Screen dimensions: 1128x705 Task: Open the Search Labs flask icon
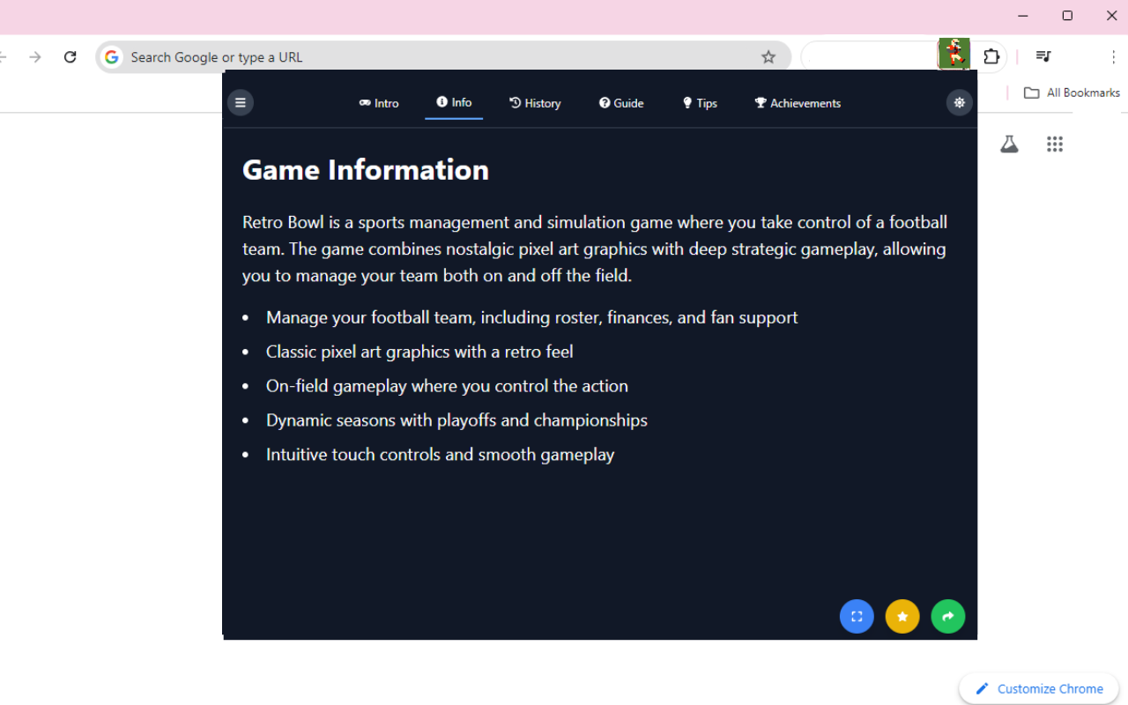coord(1009,145)
